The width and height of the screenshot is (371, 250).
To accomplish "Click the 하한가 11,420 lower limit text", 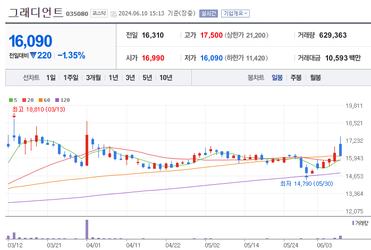I will coord(246,58).
